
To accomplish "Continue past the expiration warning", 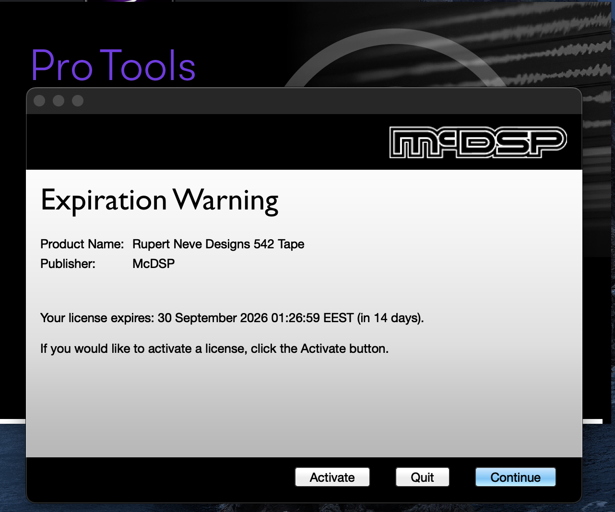I will point(515,477).
